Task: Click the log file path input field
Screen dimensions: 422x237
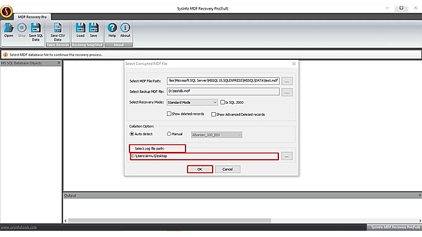Action: 204,156
